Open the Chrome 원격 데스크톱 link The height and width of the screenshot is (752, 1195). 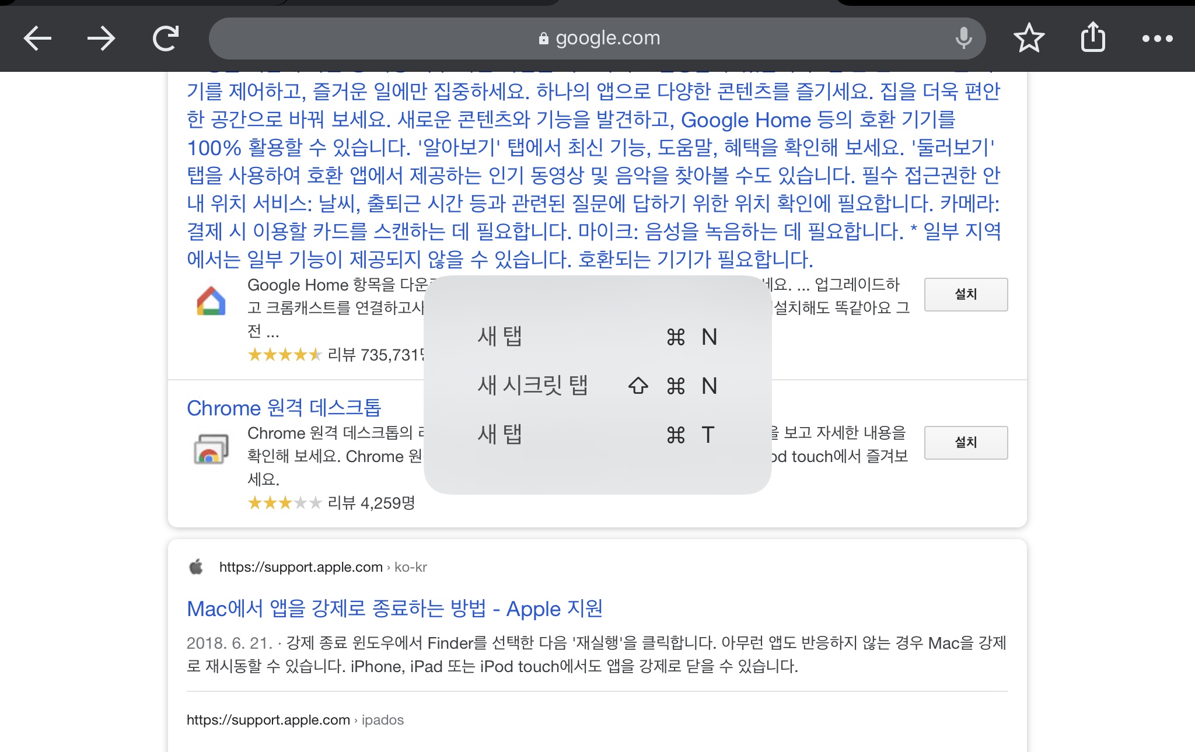click(284, 408)
